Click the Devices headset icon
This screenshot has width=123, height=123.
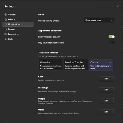click(x=6, y=29)
